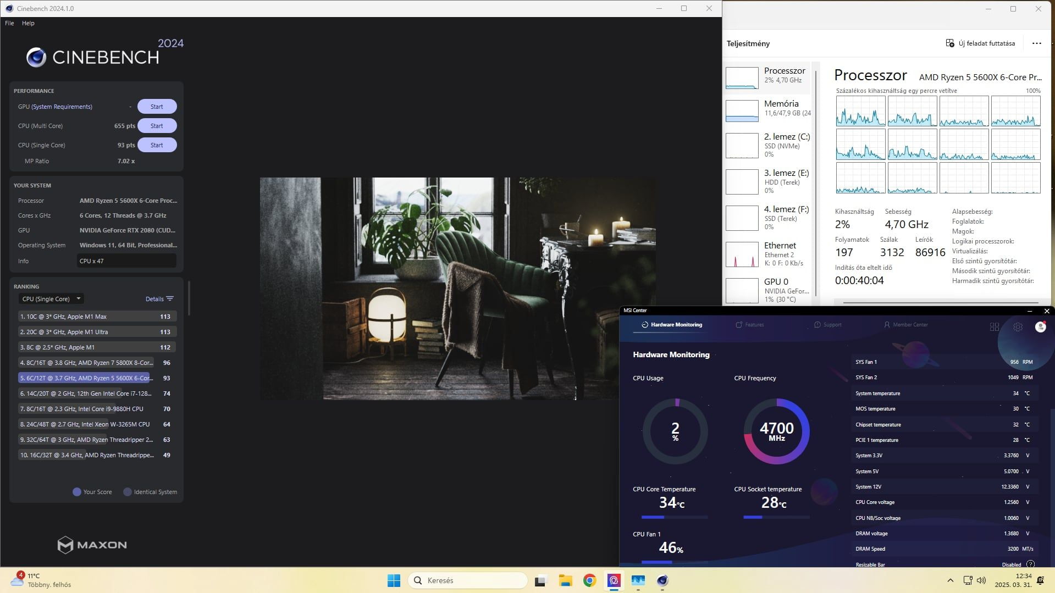Start the CPU (Single Core) test
The height and width of the screenshot is (593, 1055).
(157, 145)
